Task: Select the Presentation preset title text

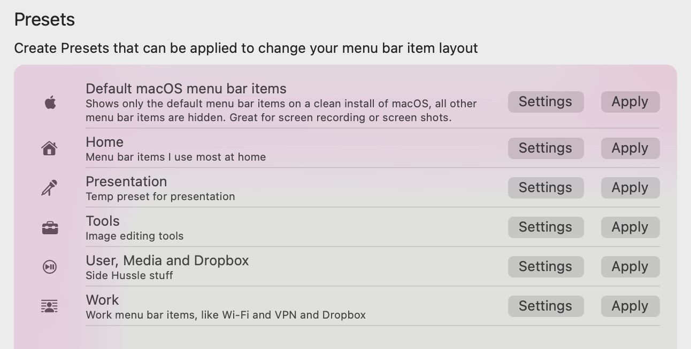Action: click(126, 181)
